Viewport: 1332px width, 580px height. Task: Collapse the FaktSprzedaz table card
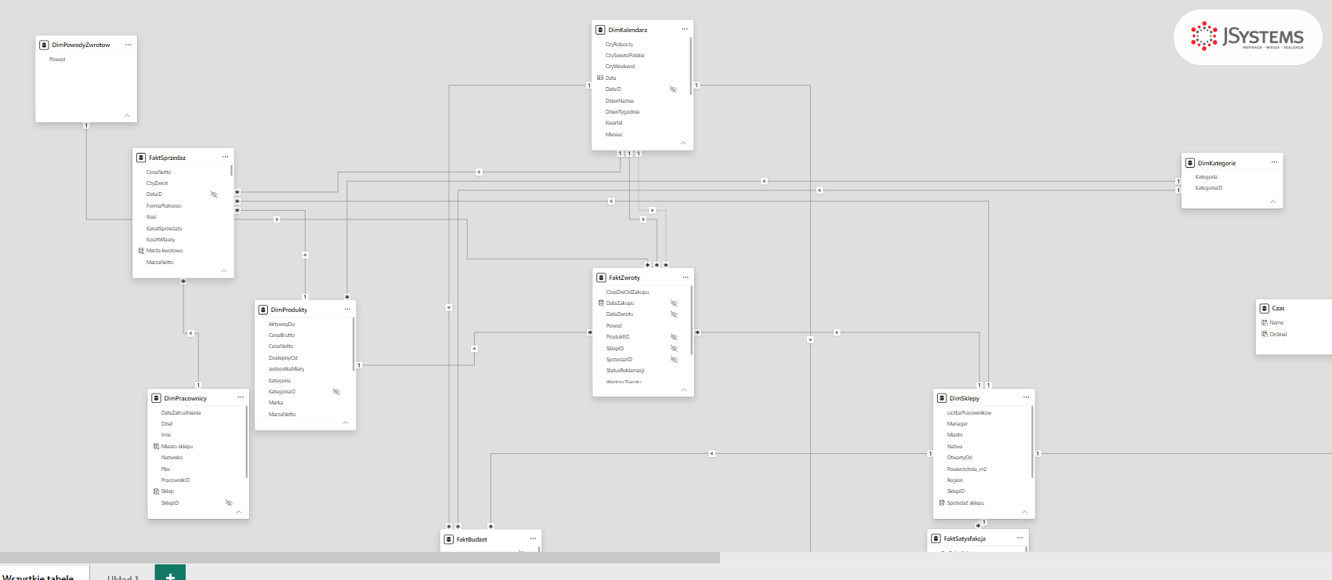[224, 270]
